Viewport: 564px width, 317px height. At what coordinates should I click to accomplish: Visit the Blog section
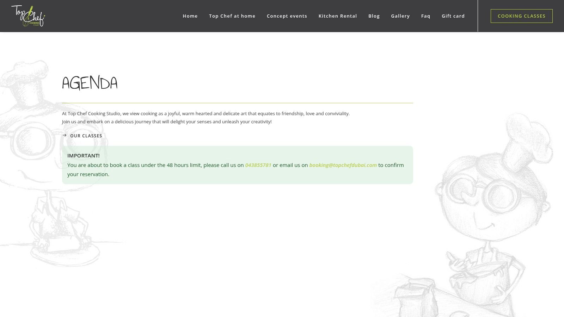(374, 16)
